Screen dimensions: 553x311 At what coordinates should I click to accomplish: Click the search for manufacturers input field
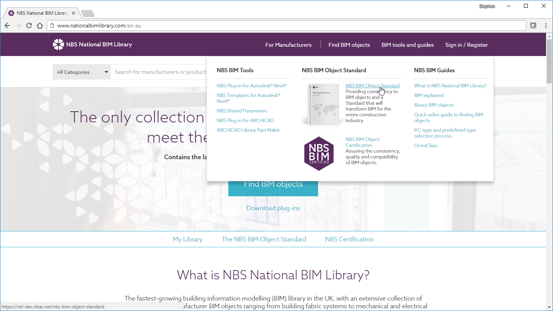159,72
